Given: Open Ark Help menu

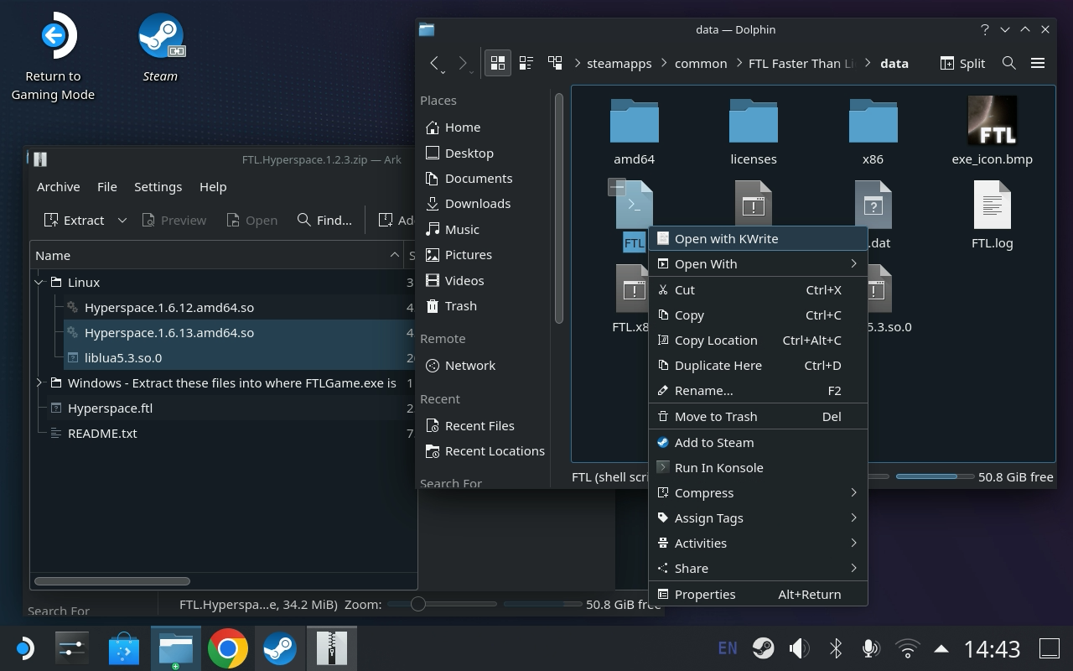Looking at the screenshot, I should [x=213, y=186].
